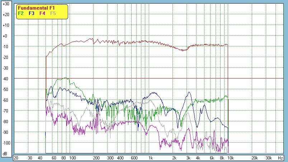Click the 1k frequency axis label

151,157
